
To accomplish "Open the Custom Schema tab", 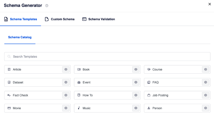I will 60,19.
